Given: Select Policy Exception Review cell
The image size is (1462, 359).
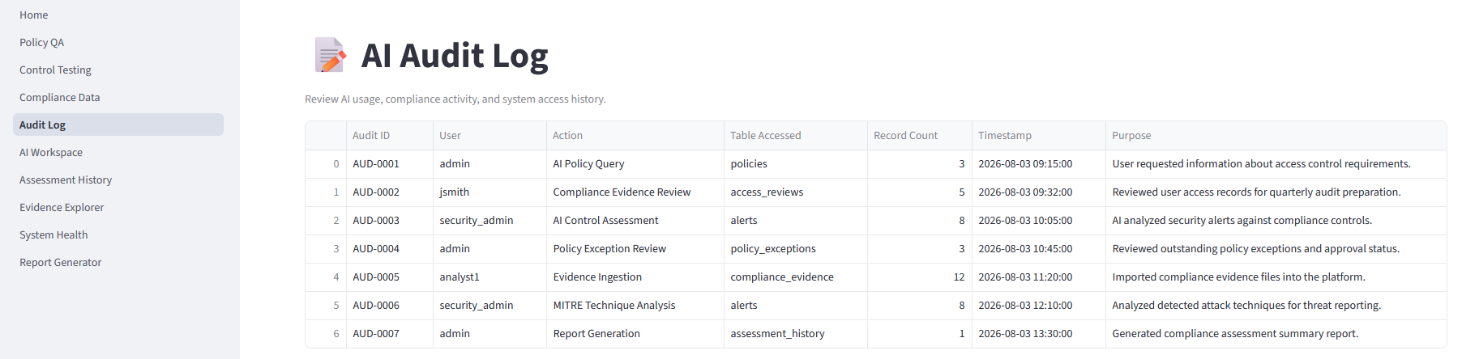Looking at the screenshot, I should 635,249.
